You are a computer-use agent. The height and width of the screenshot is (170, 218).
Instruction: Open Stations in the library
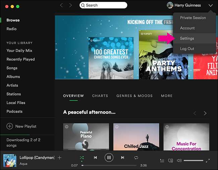click(14, 94)
